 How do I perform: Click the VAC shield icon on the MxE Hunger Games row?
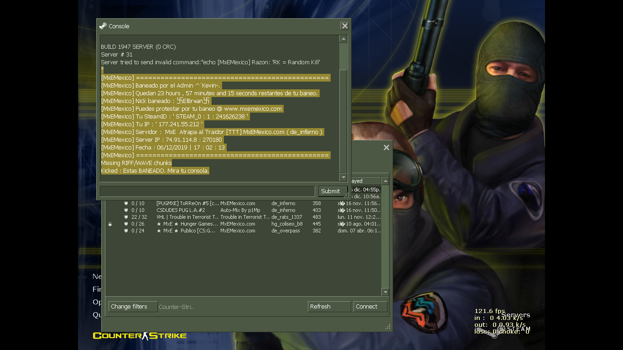126,224
